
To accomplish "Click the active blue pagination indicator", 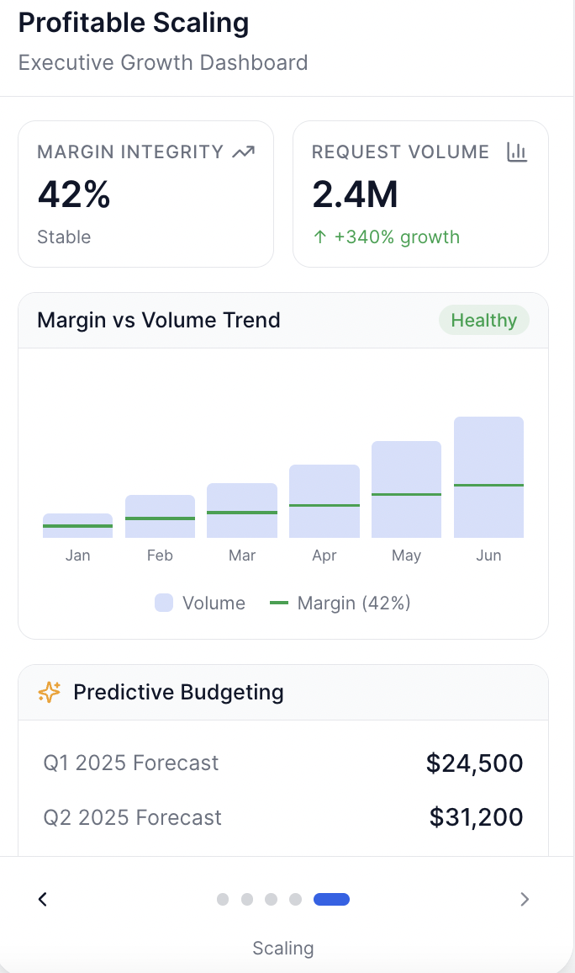I will (x=331, y=899).
